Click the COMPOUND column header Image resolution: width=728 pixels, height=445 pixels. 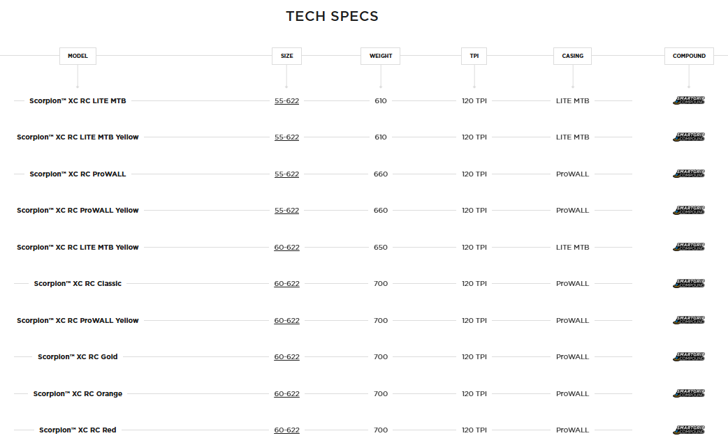(689, 56)
